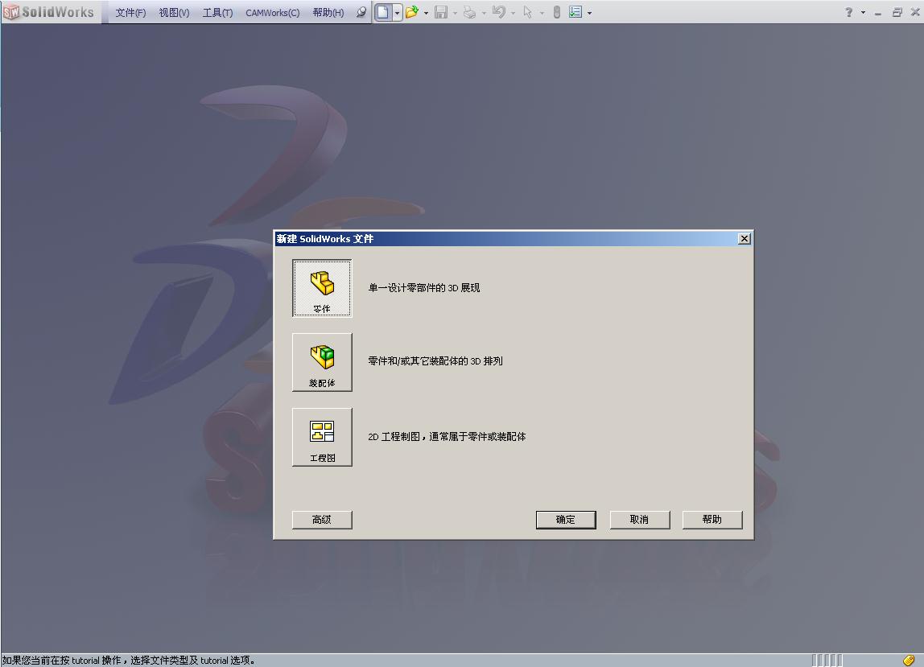Cancel the dialog with 取消
The image size is (924, 667).
[x=639, y=520]
